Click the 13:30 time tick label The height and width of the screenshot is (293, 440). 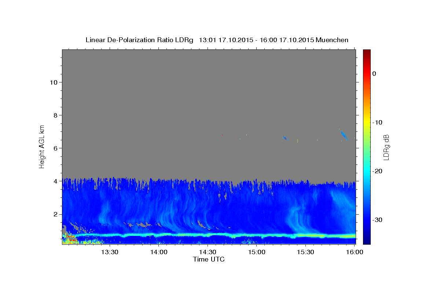pos(109,252)
